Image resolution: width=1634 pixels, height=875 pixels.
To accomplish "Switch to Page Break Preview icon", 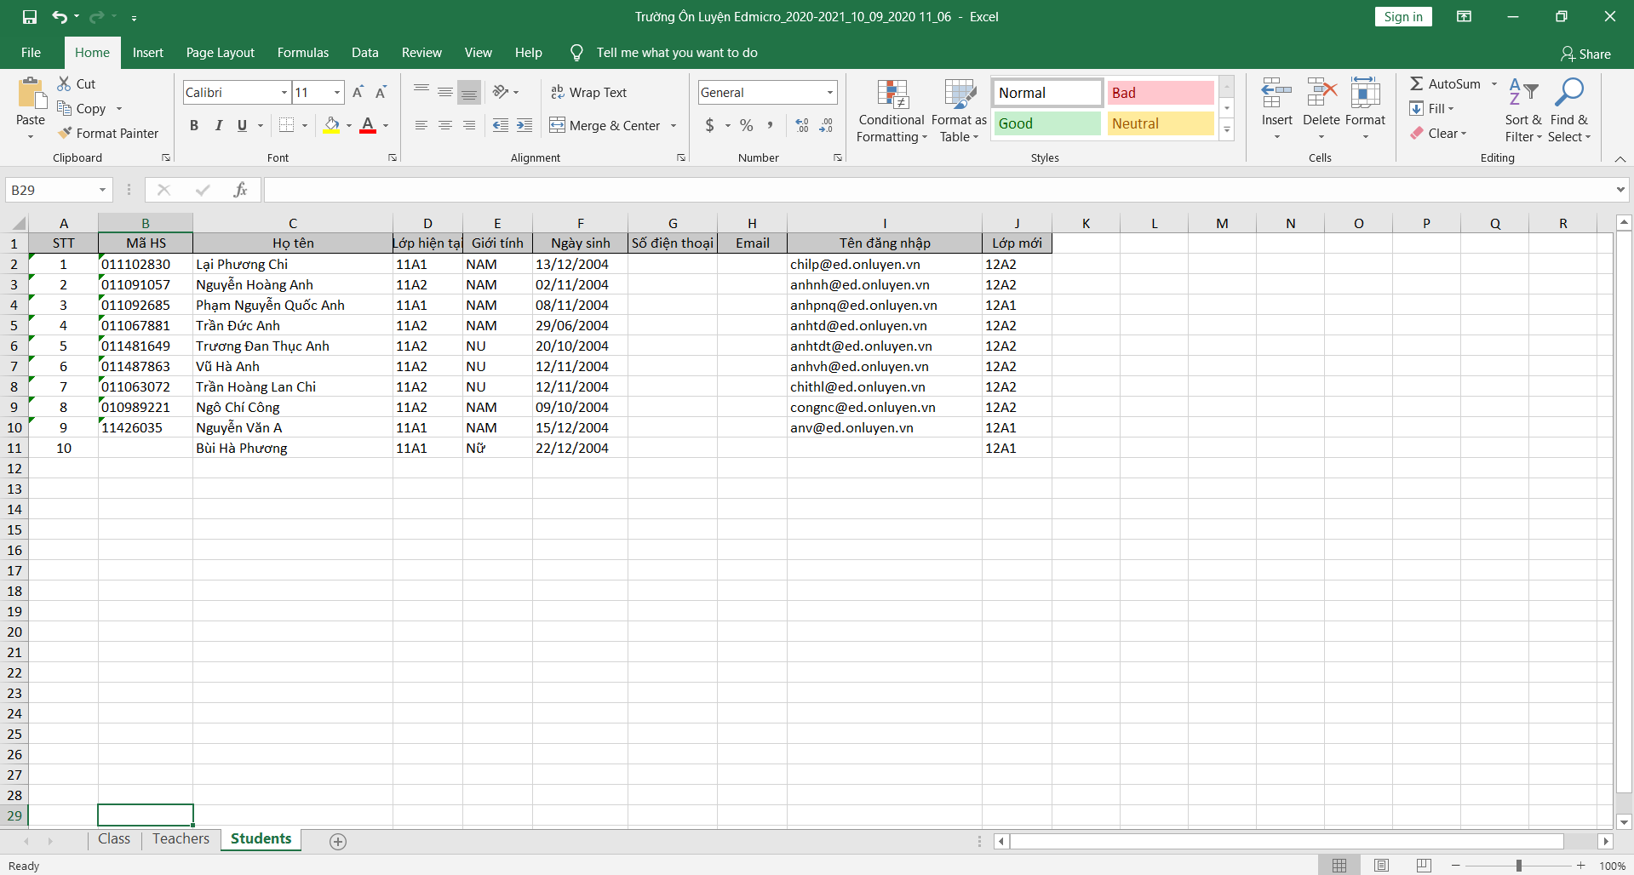I will (1424, 866).
